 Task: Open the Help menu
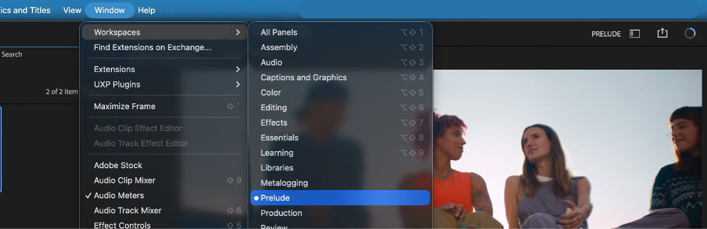[x=147, y=10]
